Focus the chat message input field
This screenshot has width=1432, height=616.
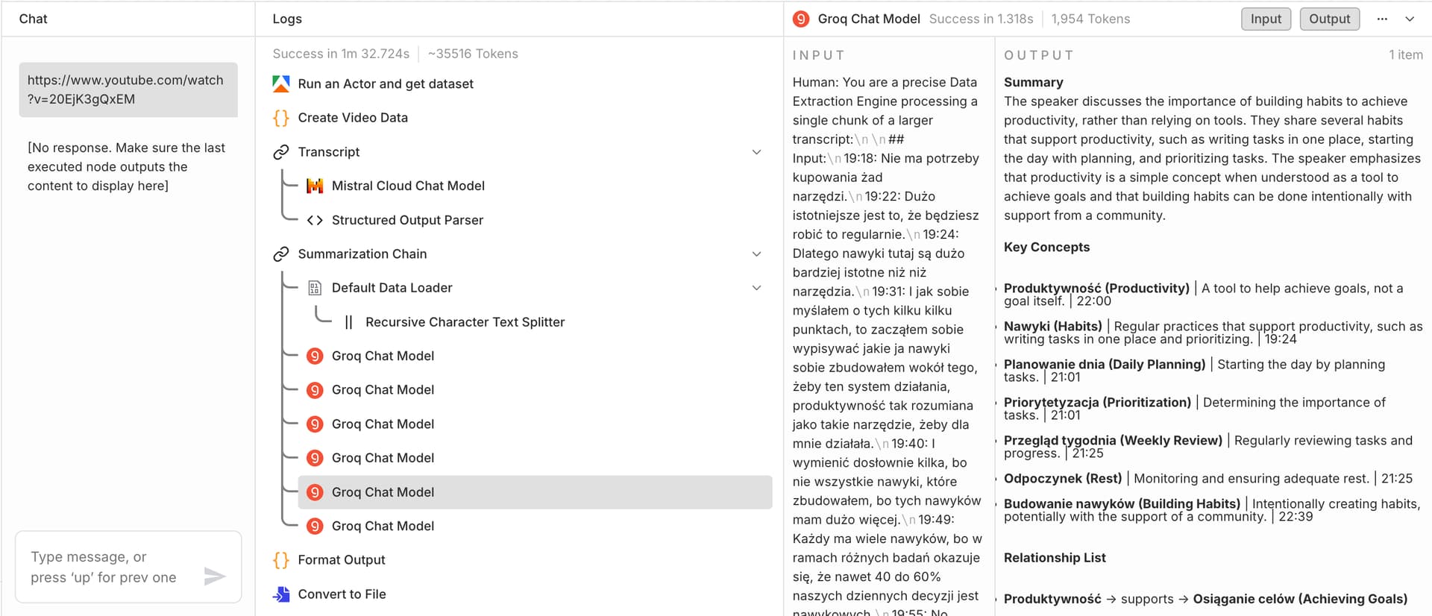(x=112, y=567)
